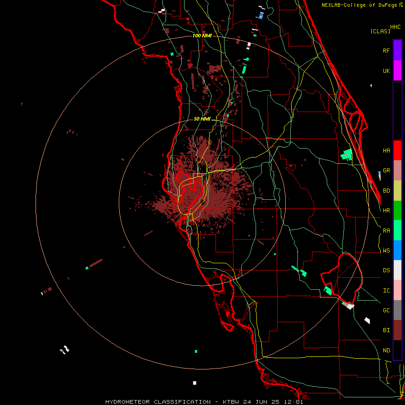Click the HHC product label
This screenshot has width=405, height=405.
[395, 27]
